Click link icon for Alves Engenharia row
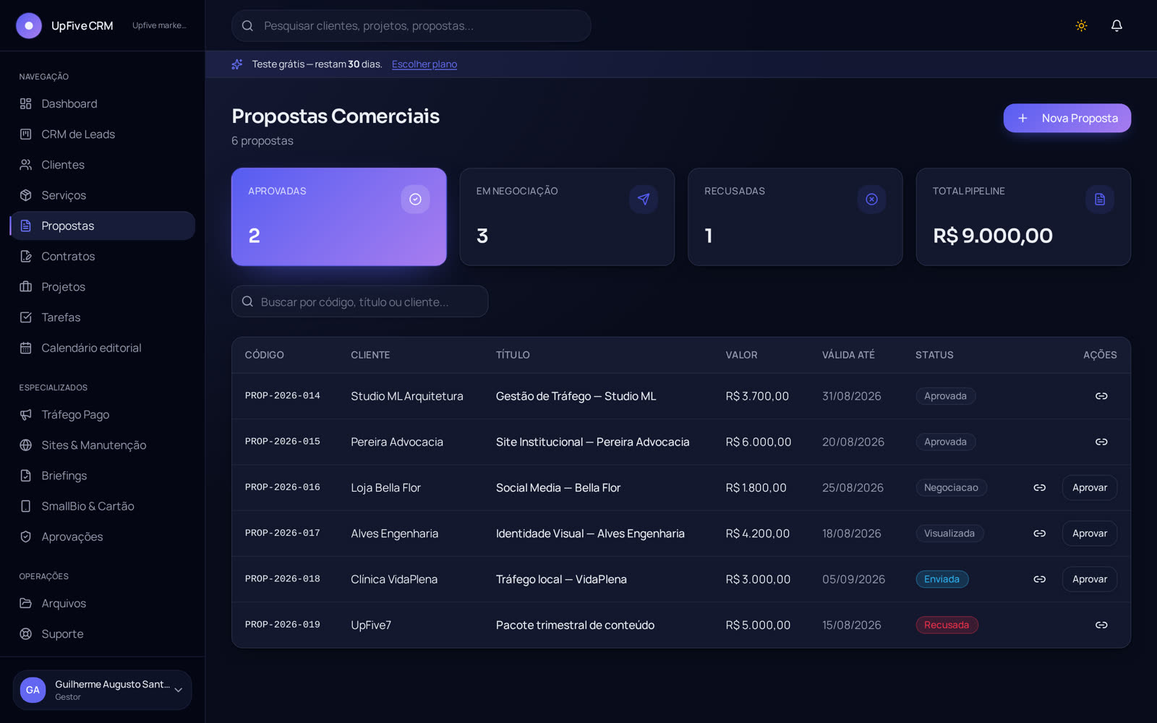1157x723 pixels. click(1039, 534)
